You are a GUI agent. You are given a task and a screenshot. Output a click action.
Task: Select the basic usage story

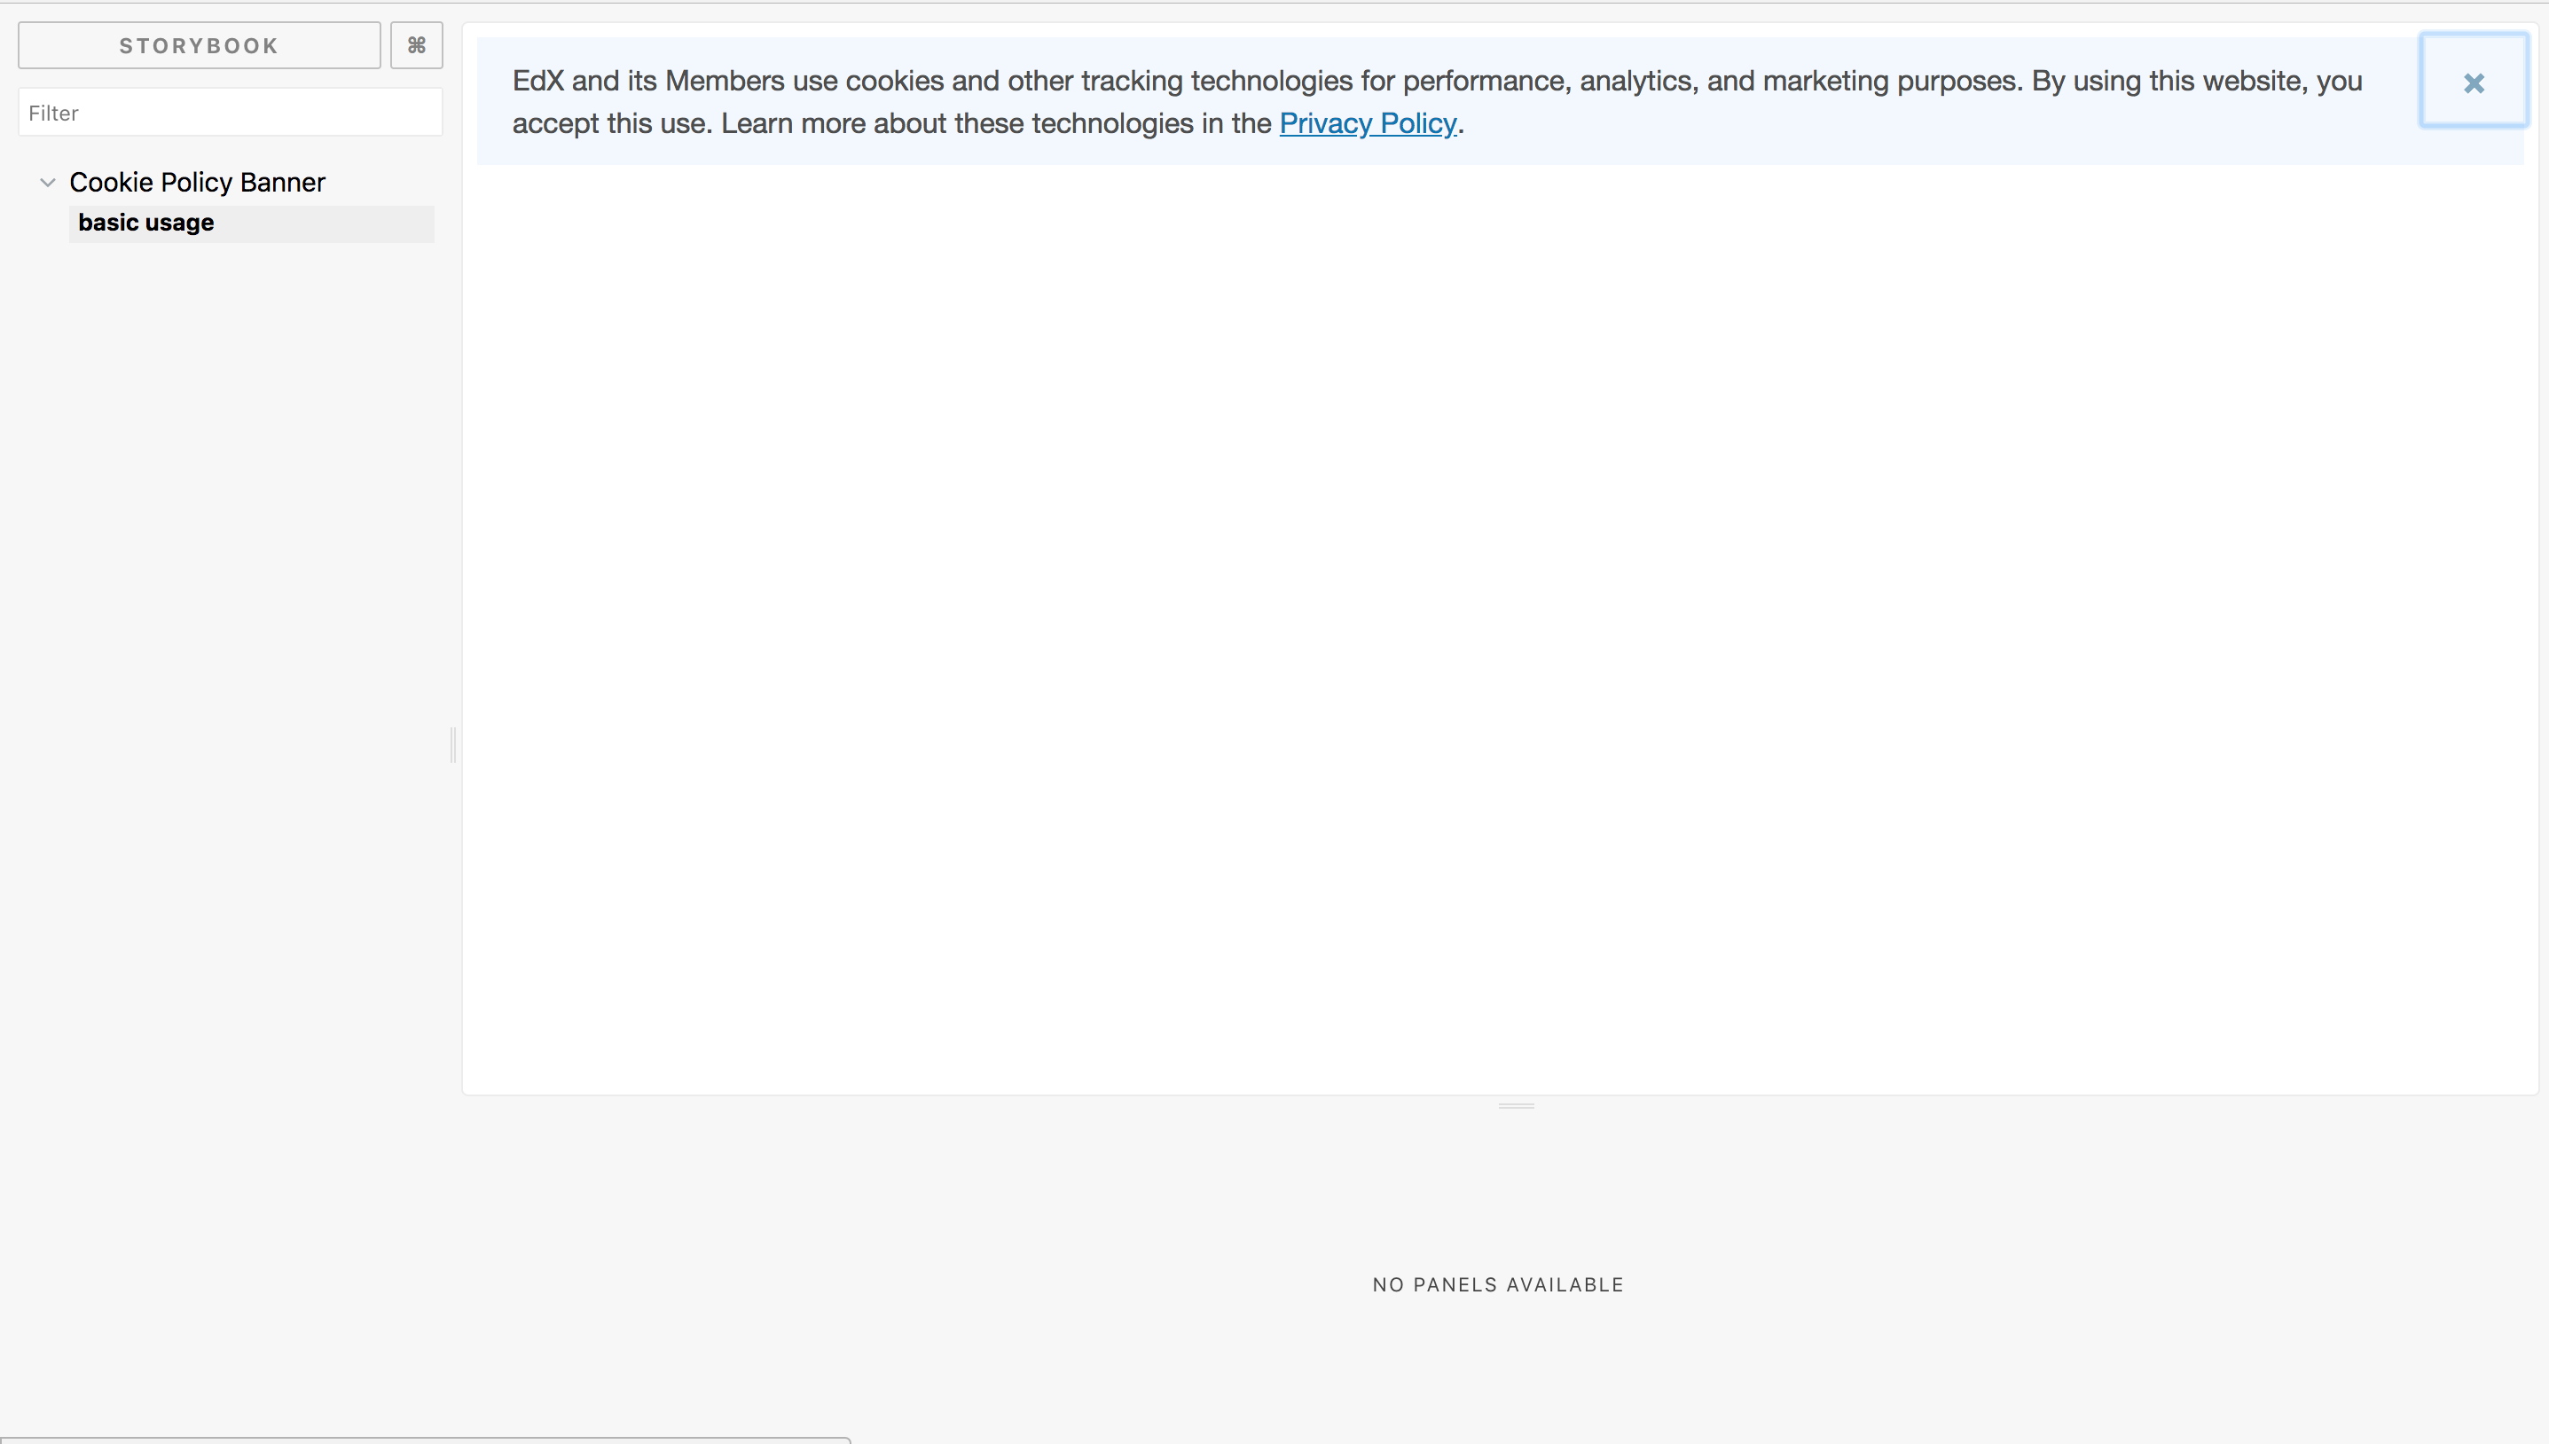click(146, 224)
